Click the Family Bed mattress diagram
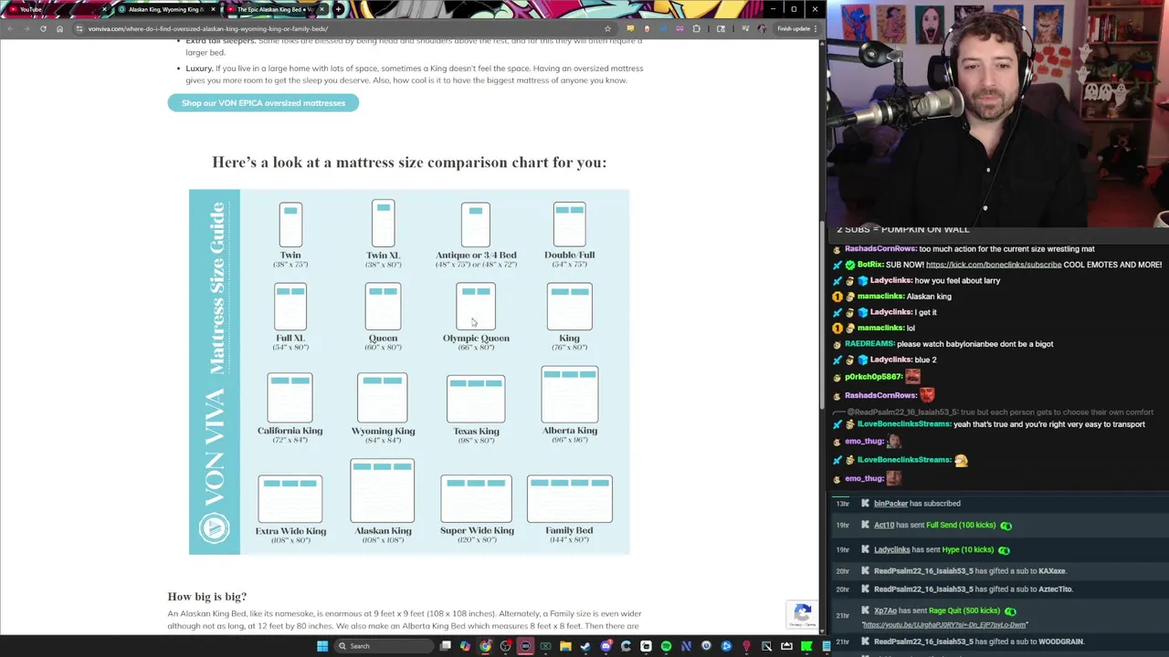This screenshot has width=1169, height=657. click(x=569, y=498)
